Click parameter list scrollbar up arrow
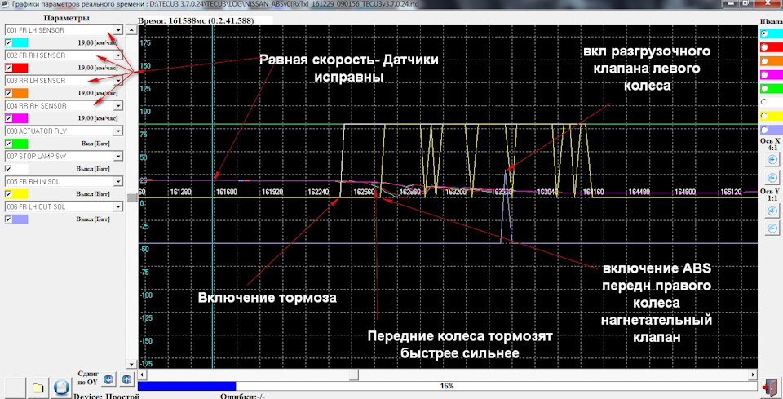783x399 pixels. pyautogui.click(x=131, y=30)
